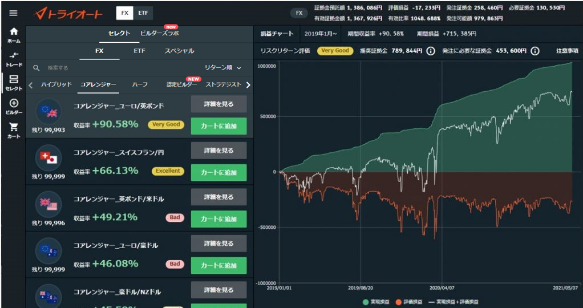Select the 認定ビルダー strategy tab
This screenshot has height=308, width=583.
(182, 84)
